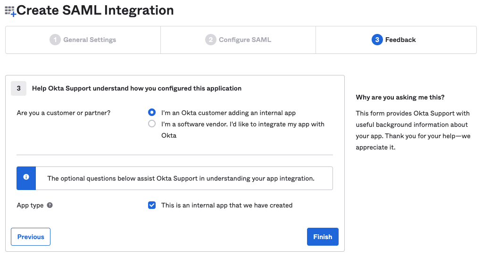482x257 pixels.
Task: Open the Feedback step tab
Action: 396,40
